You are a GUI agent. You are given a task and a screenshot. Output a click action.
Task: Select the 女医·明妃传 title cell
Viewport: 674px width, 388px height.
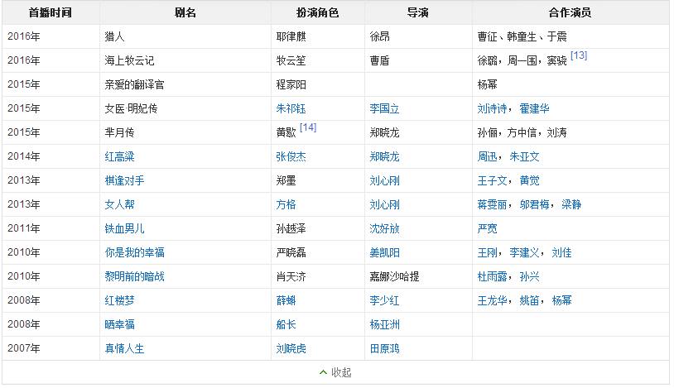pos(185,108)
